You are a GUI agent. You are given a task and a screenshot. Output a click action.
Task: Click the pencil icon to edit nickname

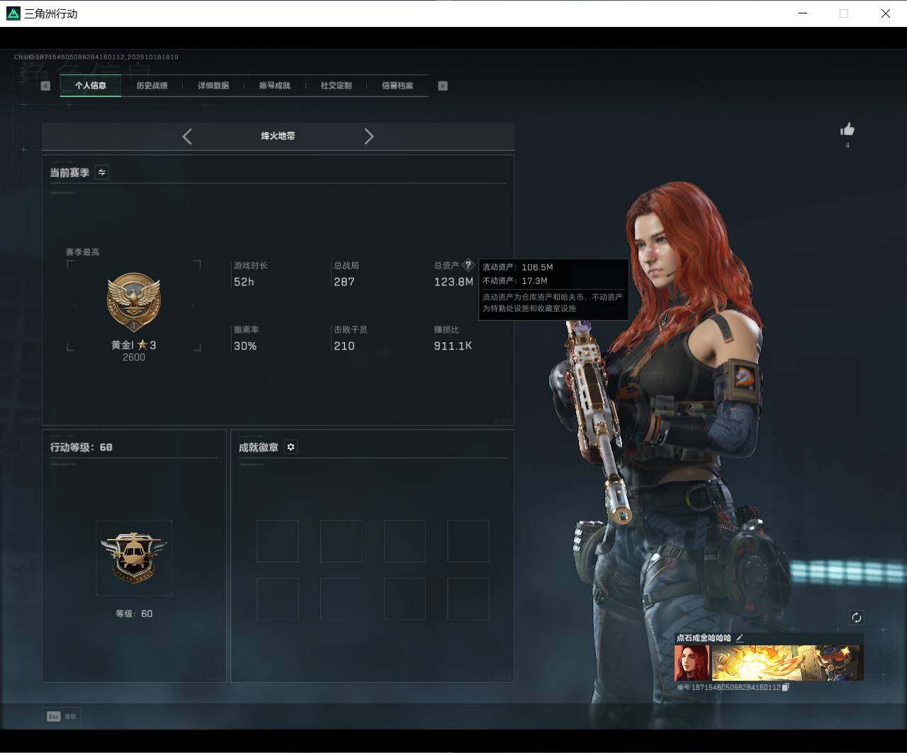coord(740,638)
